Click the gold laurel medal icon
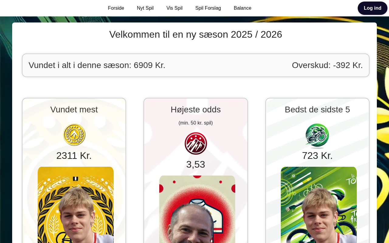This screenshot has height=243, width=389. 74,135
